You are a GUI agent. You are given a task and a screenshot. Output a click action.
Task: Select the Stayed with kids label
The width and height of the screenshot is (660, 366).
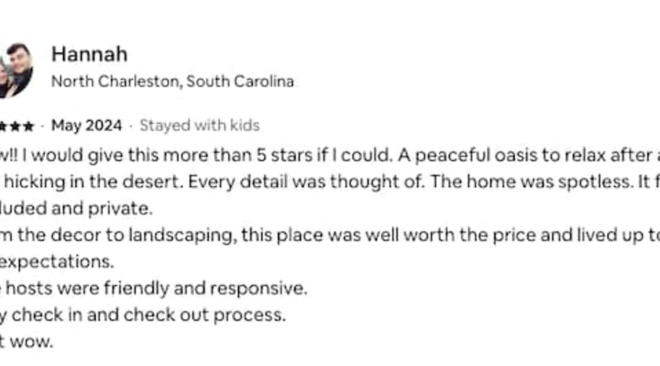click(199, 126)
